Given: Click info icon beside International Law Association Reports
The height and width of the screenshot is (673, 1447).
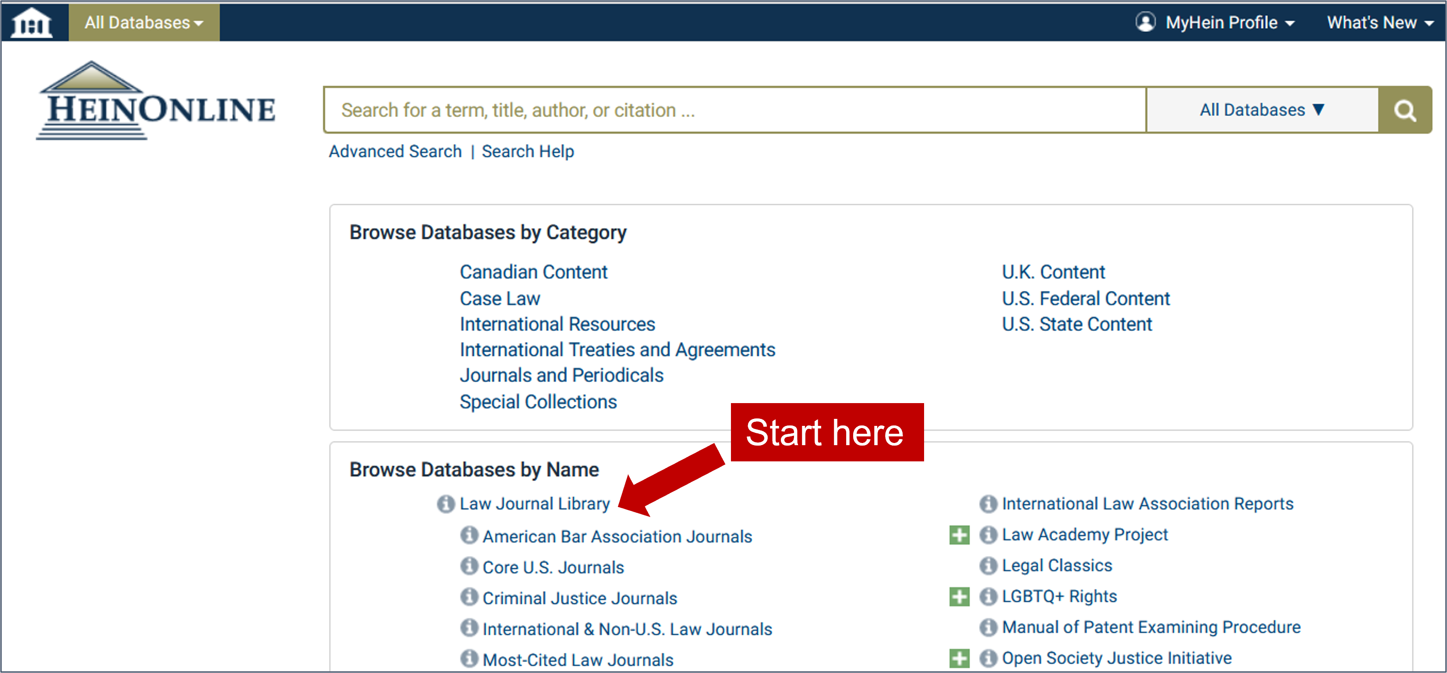Looking at the screenshot, I should click(988, 504).
